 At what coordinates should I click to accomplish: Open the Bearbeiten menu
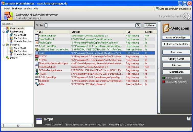coord(17,9)
